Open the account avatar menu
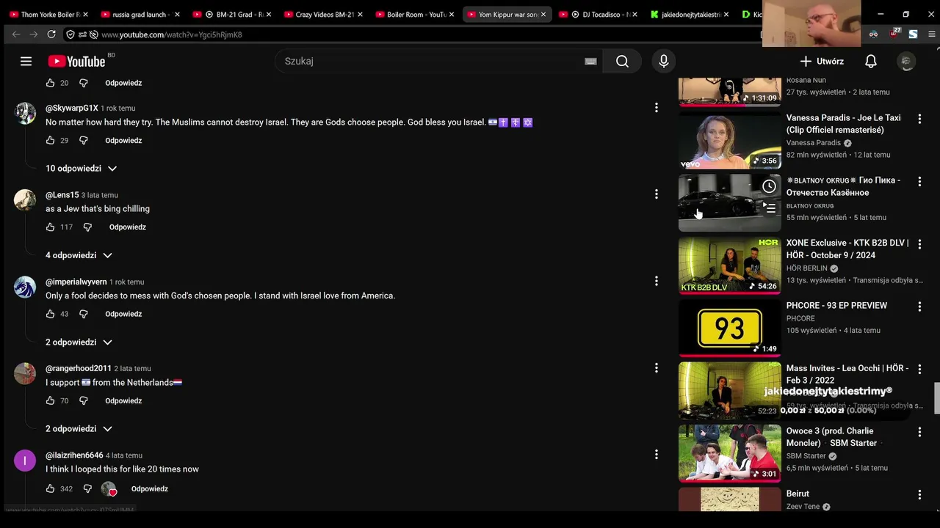Image resolution: width=940 pixels, height=528 pixels. tap(907, 62)
